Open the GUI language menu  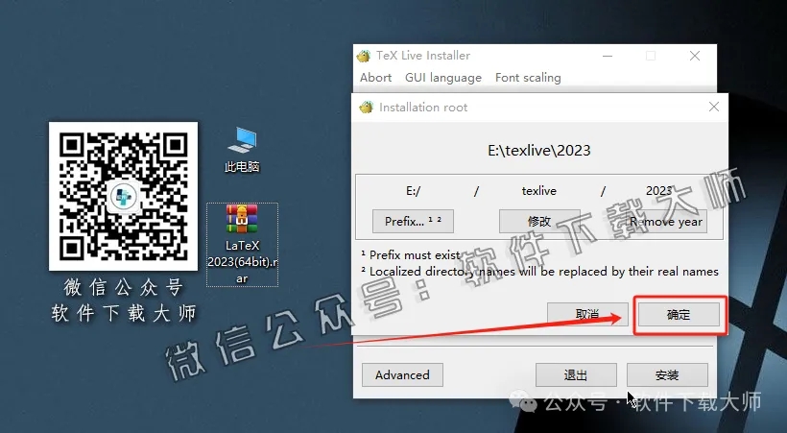443,78
